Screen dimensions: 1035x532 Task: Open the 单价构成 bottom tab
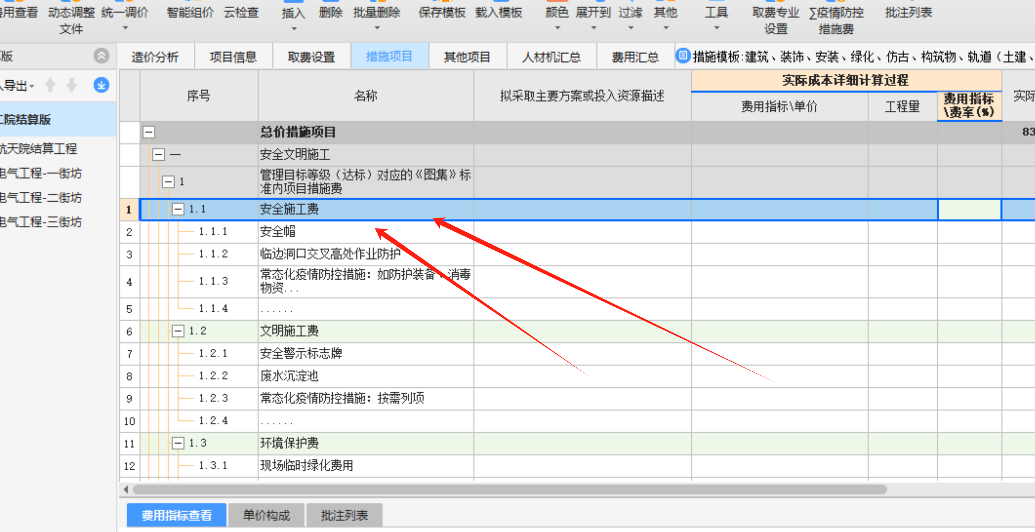(x=266, y=515)
